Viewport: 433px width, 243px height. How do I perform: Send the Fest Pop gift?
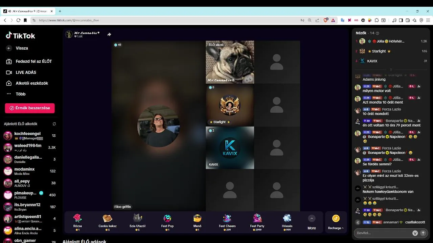tap(167, 222)
